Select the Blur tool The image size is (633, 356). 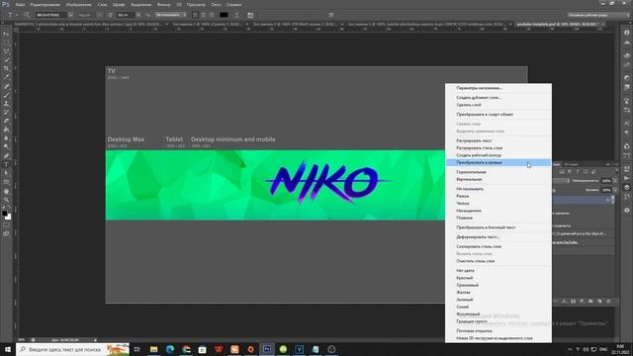6,138
